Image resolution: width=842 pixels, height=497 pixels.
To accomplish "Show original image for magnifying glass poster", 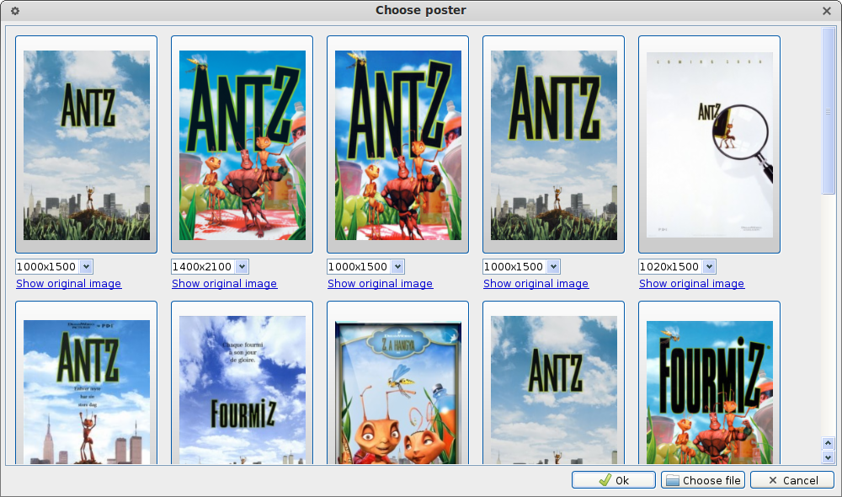I will [x=691, y=284].
